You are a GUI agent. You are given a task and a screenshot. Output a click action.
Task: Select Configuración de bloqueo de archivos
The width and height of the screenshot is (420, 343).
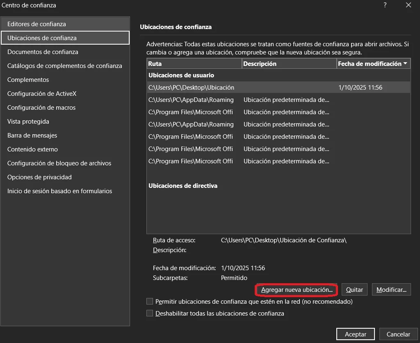tap(59, 163)
